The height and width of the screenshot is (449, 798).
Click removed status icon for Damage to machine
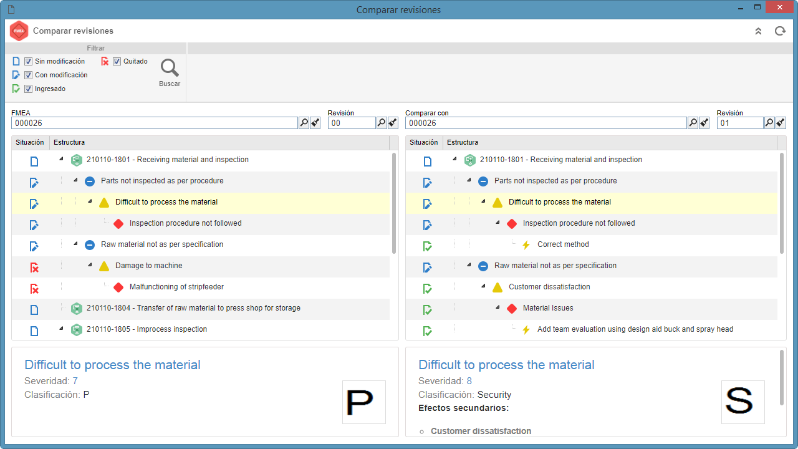point(35,268)
